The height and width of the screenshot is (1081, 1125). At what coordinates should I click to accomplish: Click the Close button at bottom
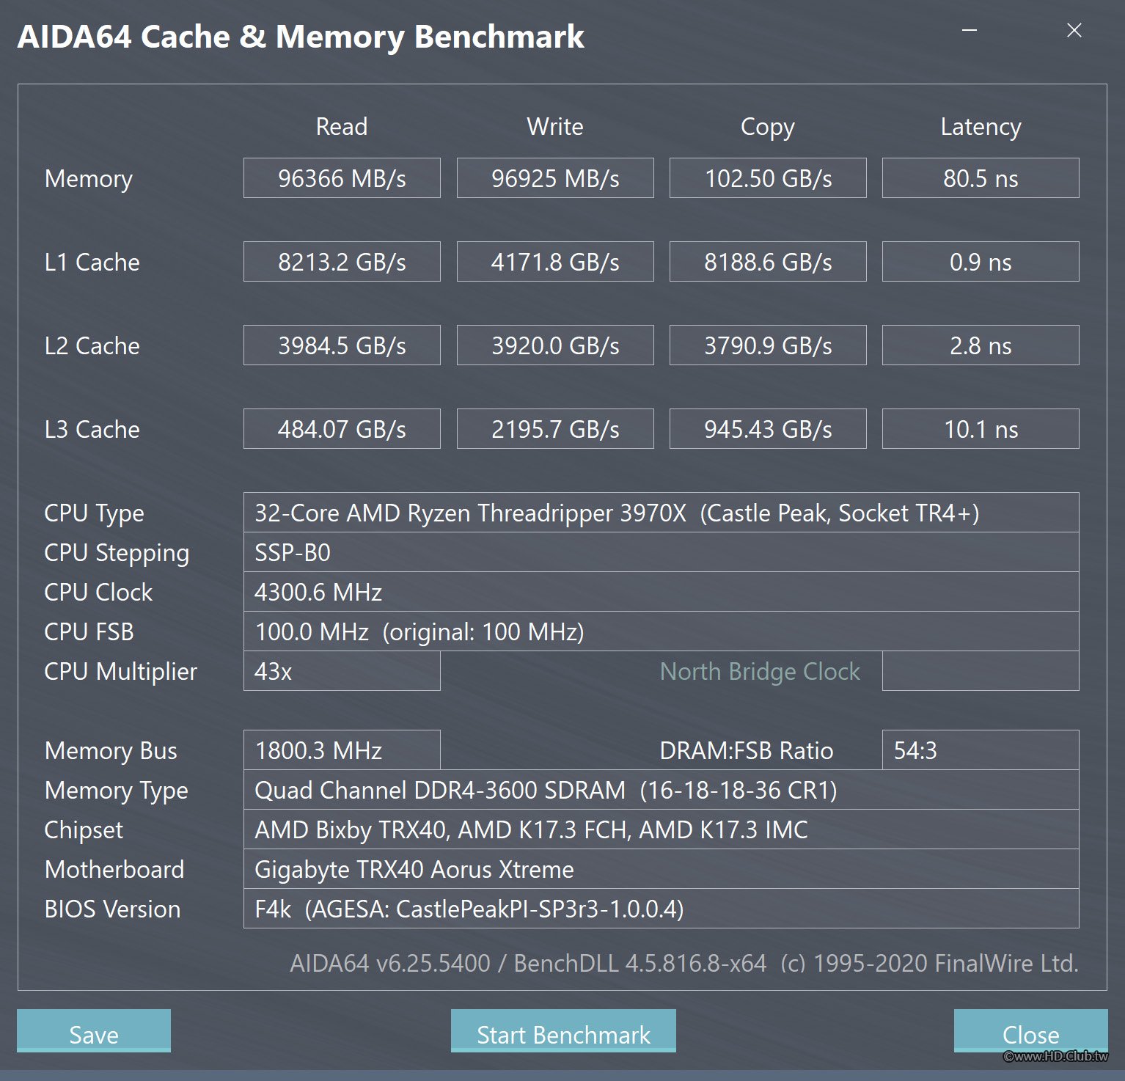click(1030, 1031)
